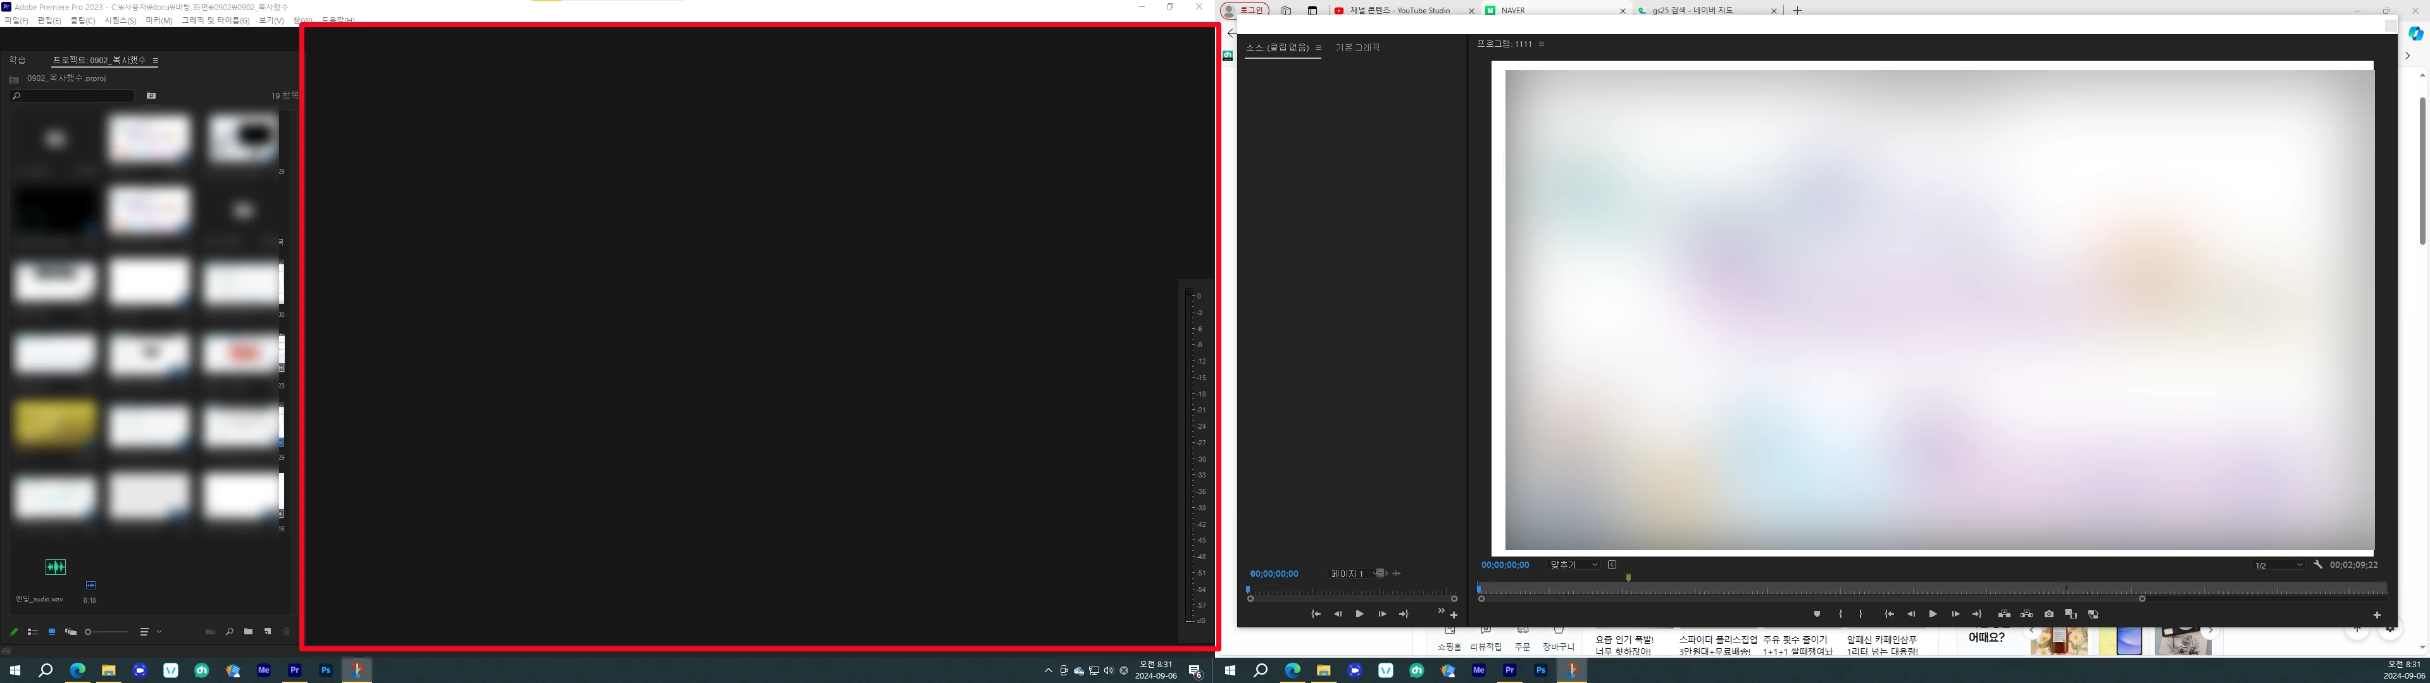Click the 00;00;00;00 Program timecode
2430x683 pixels.
coord(1505,565)
